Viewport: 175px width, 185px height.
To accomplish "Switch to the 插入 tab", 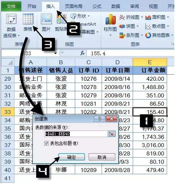I will tap(51, 6).
